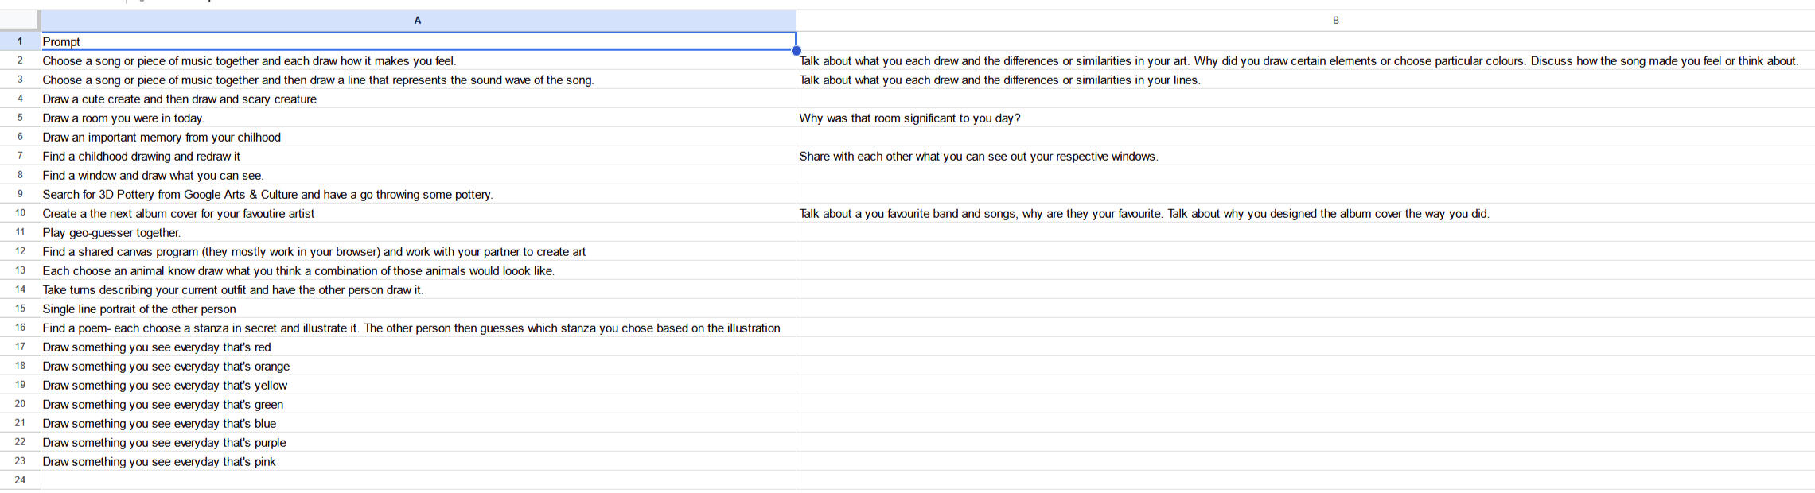Click the select-all corner box
The width and height of the screenshot is (1815, 493).
[x=20, y=21]
